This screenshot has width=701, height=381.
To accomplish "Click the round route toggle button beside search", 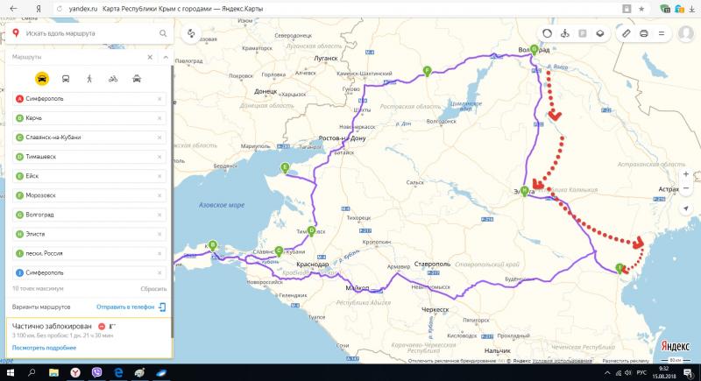I will (x=193, y=33).
